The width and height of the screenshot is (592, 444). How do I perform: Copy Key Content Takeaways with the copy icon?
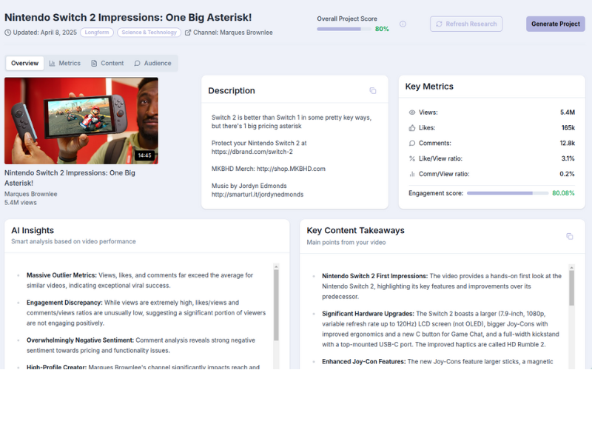point(569,236)
